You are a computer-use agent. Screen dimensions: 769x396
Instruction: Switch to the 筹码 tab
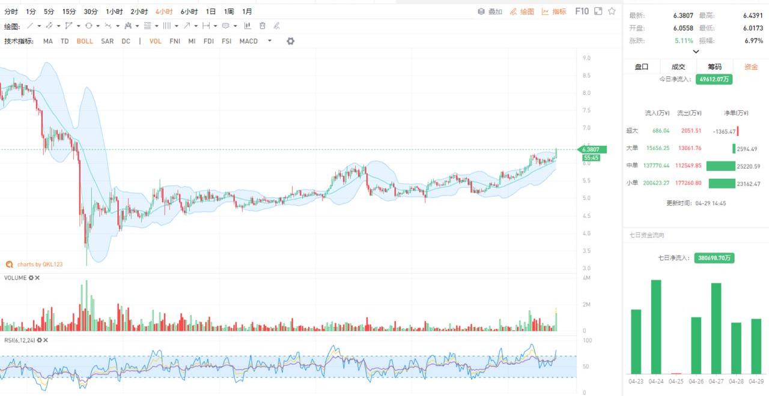pyautogui.click(x=714, y=67)
